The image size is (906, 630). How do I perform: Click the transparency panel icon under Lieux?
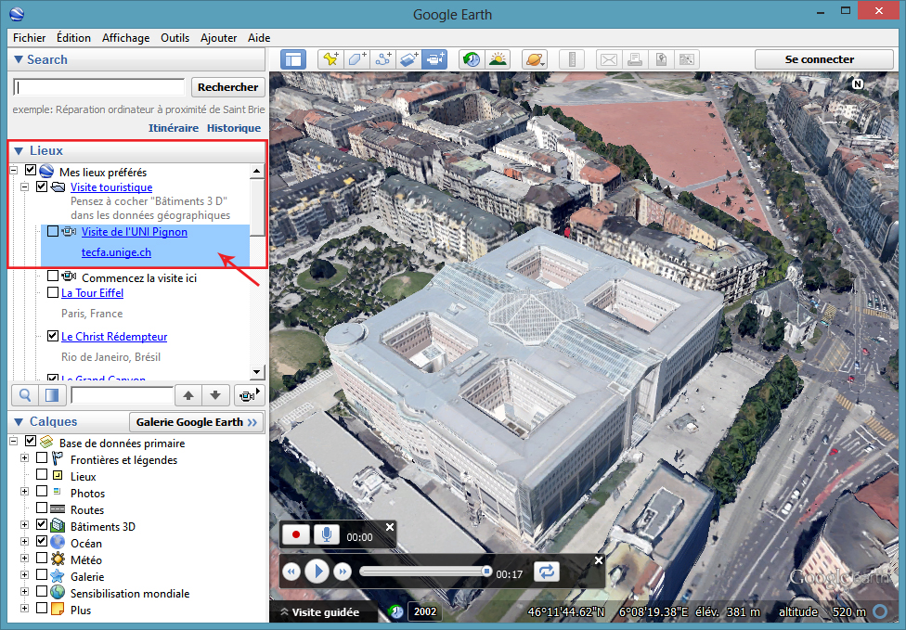coord(51,395)
